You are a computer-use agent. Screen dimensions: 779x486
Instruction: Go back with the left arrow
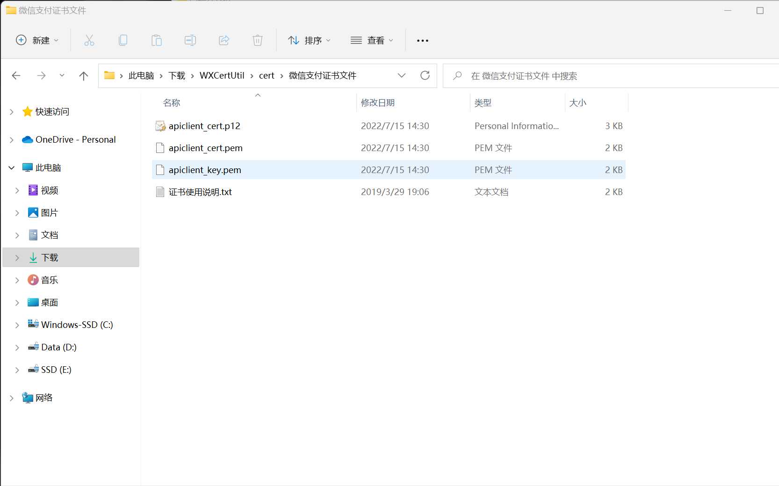coord(16,75)
